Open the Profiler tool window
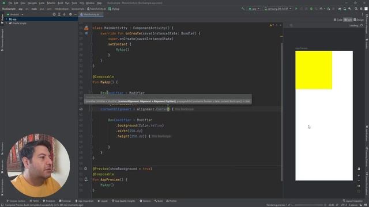The height and width of the screenshot is (207, 369). point(172,201)
